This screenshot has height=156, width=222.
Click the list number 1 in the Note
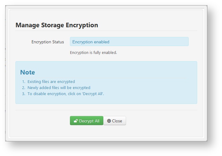coord(24,82)
